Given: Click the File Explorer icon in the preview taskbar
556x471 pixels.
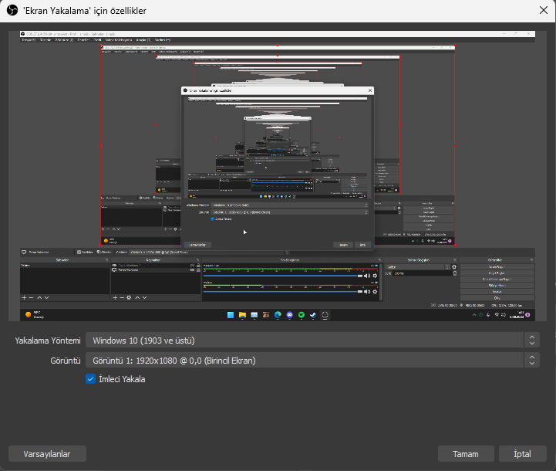Looking at the screenshot, I should 242,315.
